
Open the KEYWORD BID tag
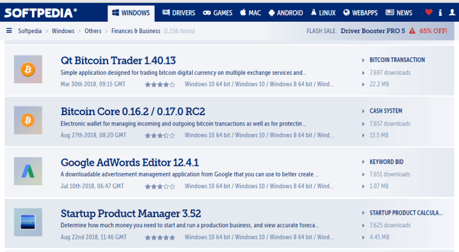[x=387, y=162]
